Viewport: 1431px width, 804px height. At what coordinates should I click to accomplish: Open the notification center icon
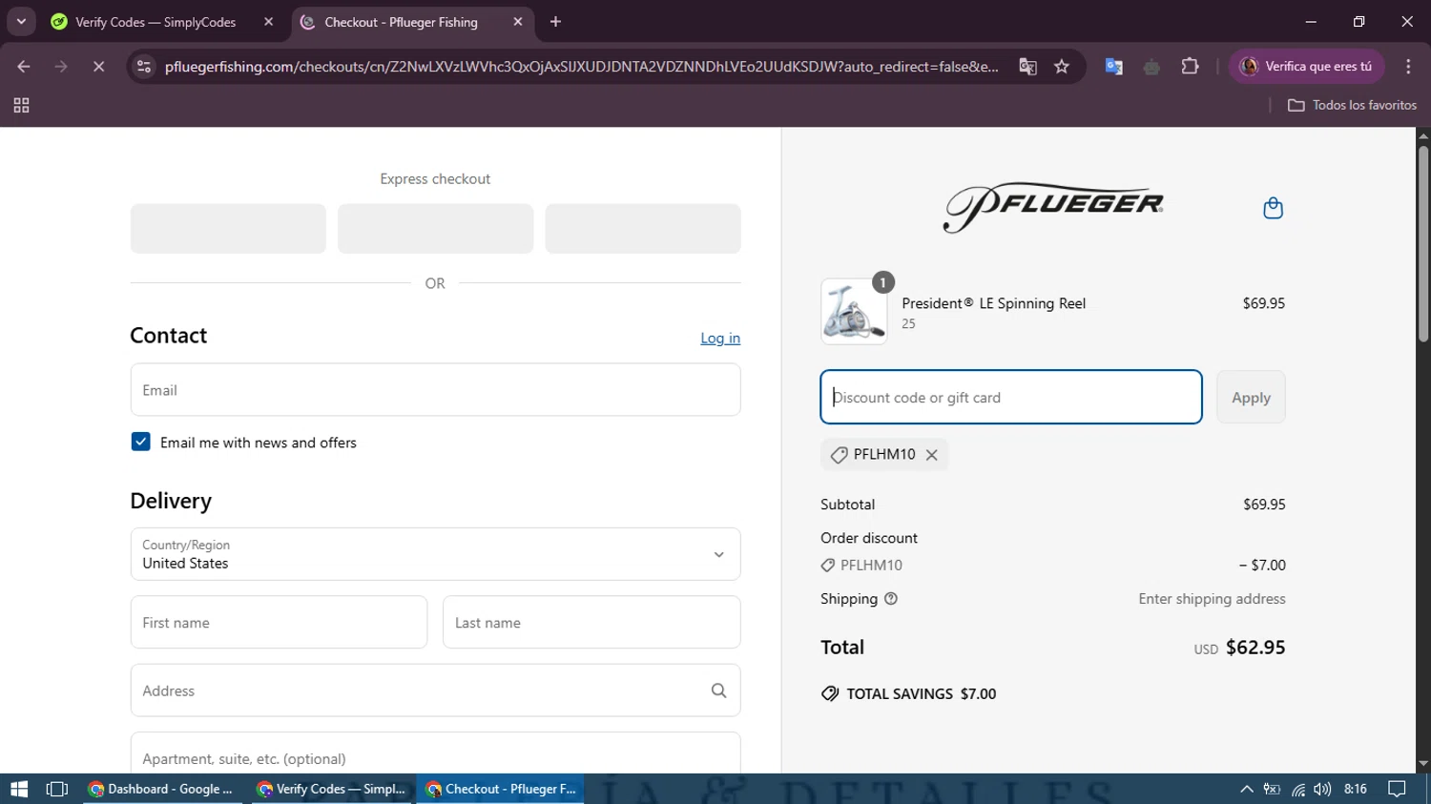click(1397, 789)
